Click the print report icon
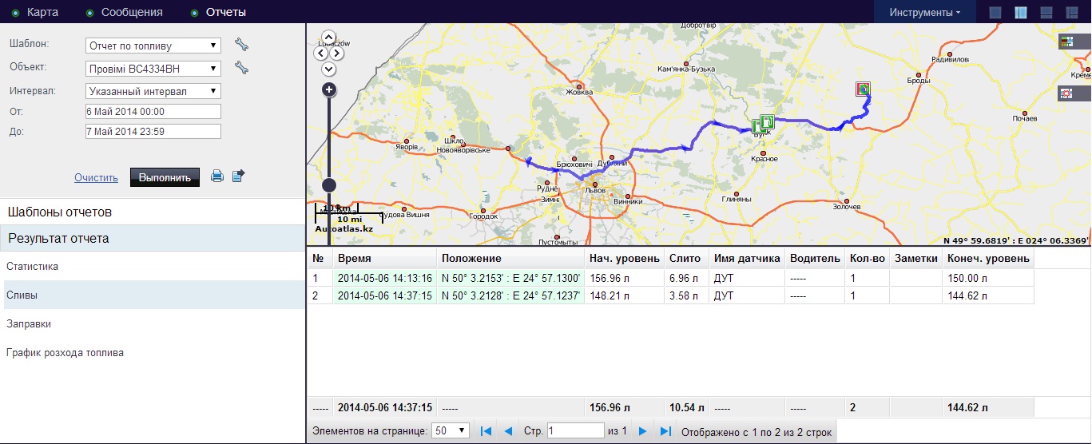The image size is (1092, 444). tap(216, 176)
